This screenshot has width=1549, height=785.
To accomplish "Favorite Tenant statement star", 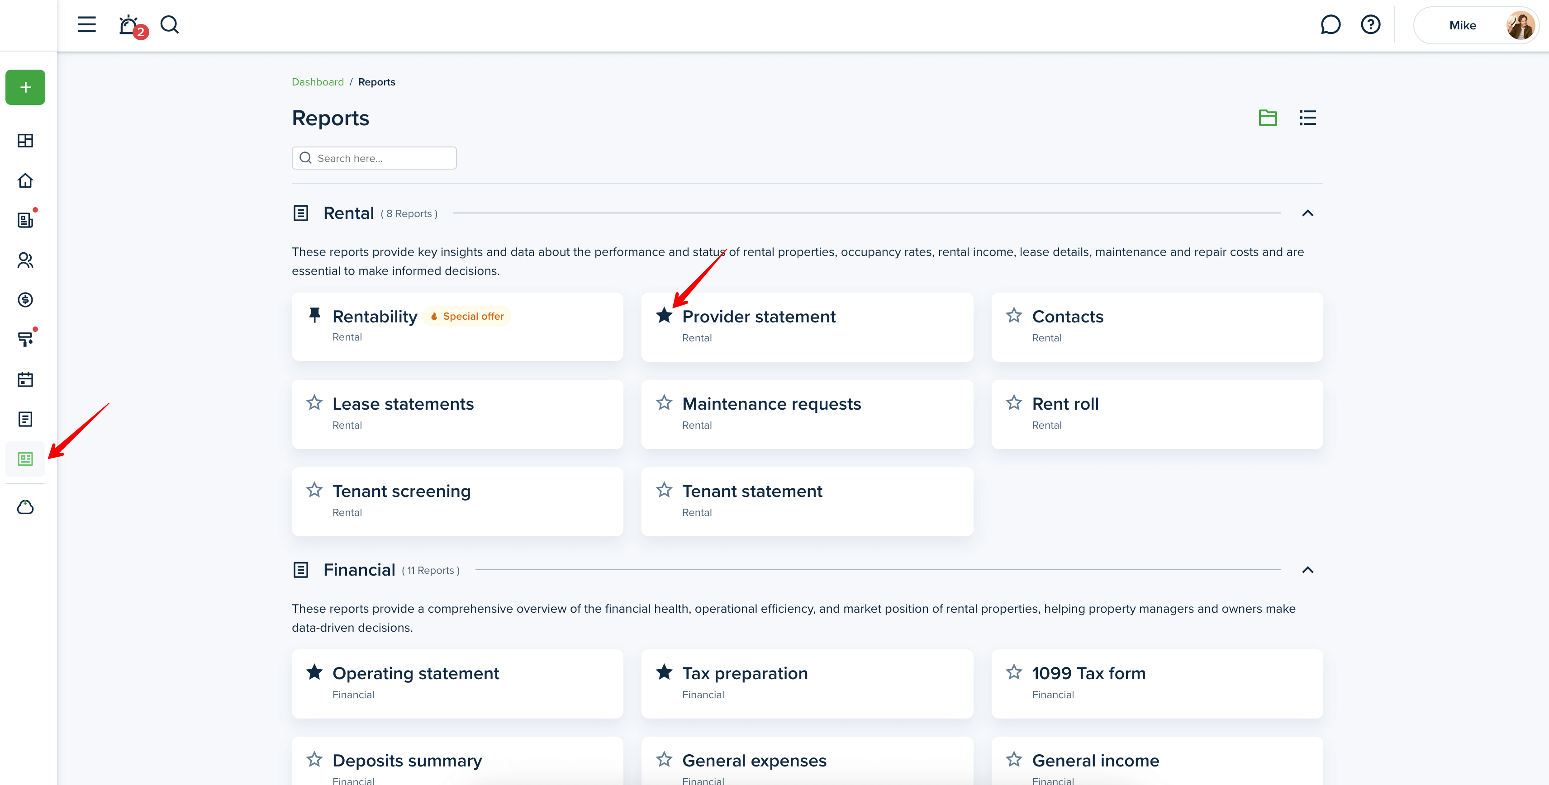I will pos(664,489).
